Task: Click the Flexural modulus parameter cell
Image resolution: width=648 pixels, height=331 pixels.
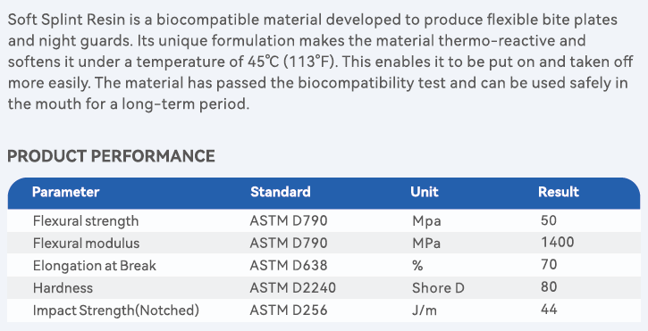Action: point(86,243)
